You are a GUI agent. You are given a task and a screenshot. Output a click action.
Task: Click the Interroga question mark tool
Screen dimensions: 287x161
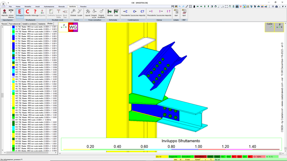[x=35, y=13]
